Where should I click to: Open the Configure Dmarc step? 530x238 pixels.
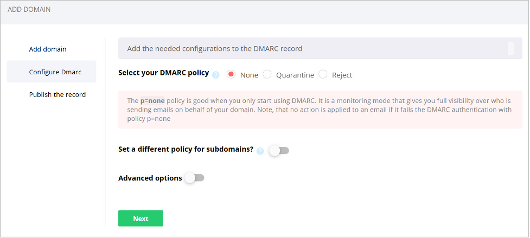[52, 72]
